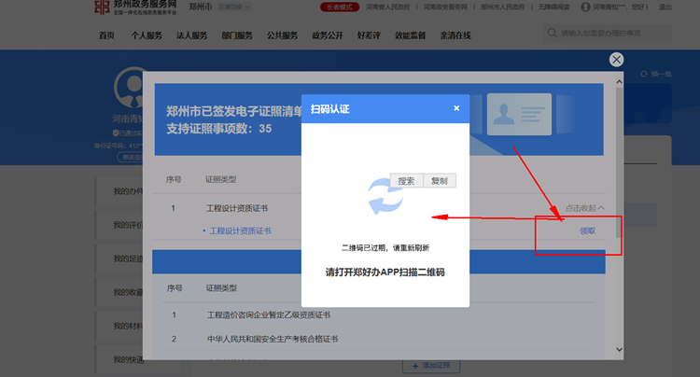Click the QR code refresh icon

point(385,198)
